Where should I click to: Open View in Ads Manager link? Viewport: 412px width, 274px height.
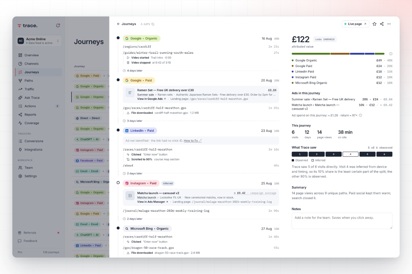pos(153,202)
